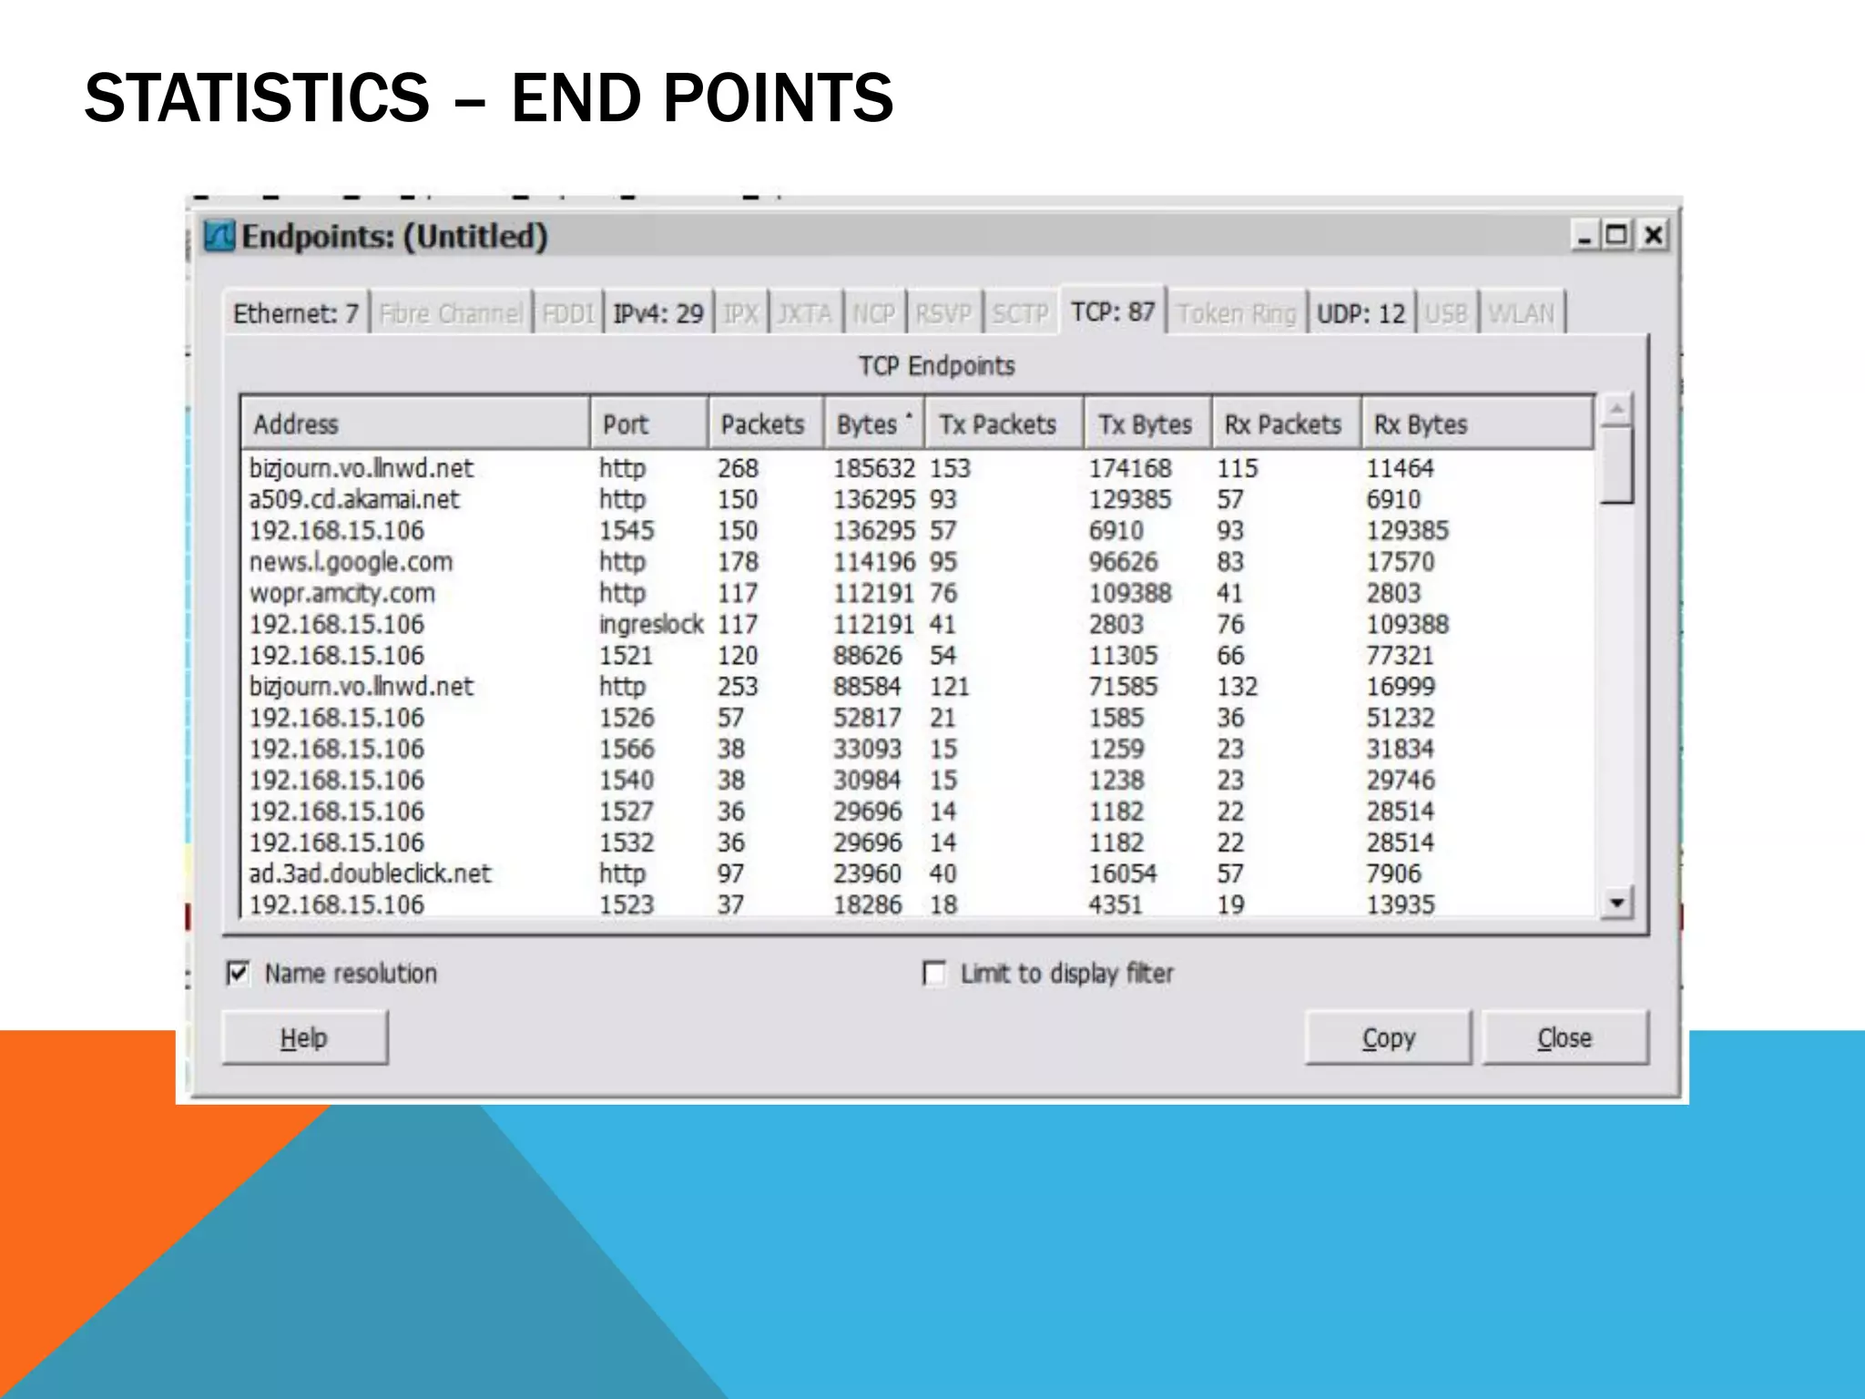
Task: Click the Copy button
Action: tap(1388, 1037)
